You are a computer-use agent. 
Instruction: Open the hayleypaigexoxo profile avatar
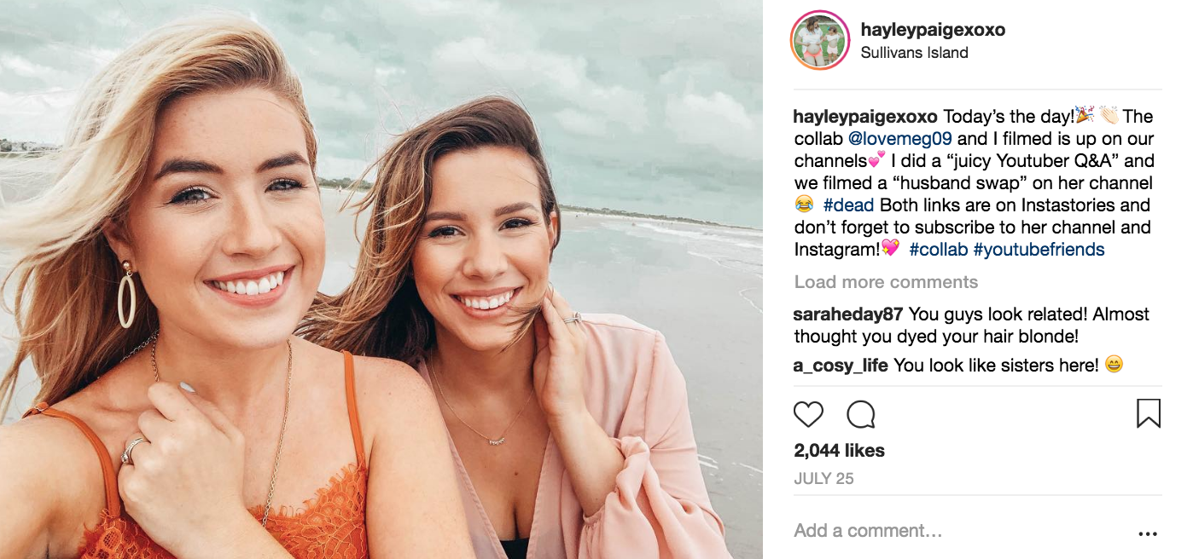(819, 41)
